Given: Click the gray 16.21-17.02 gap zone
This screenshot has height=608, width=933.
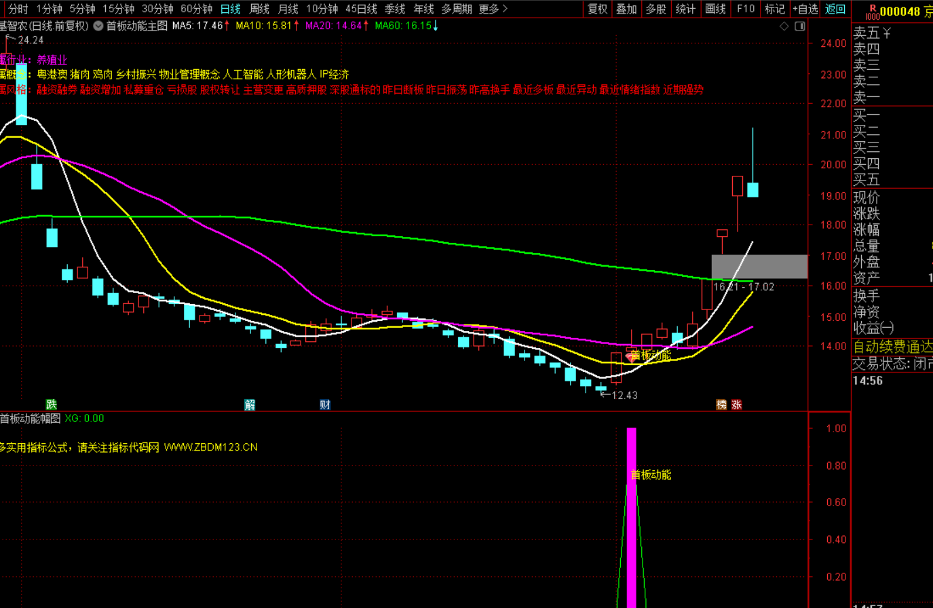Looking at the screenshot, I should tap(759, 267).
